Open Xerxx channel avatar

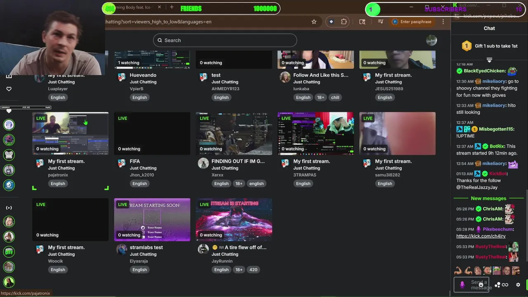click(x=203, y=163)
